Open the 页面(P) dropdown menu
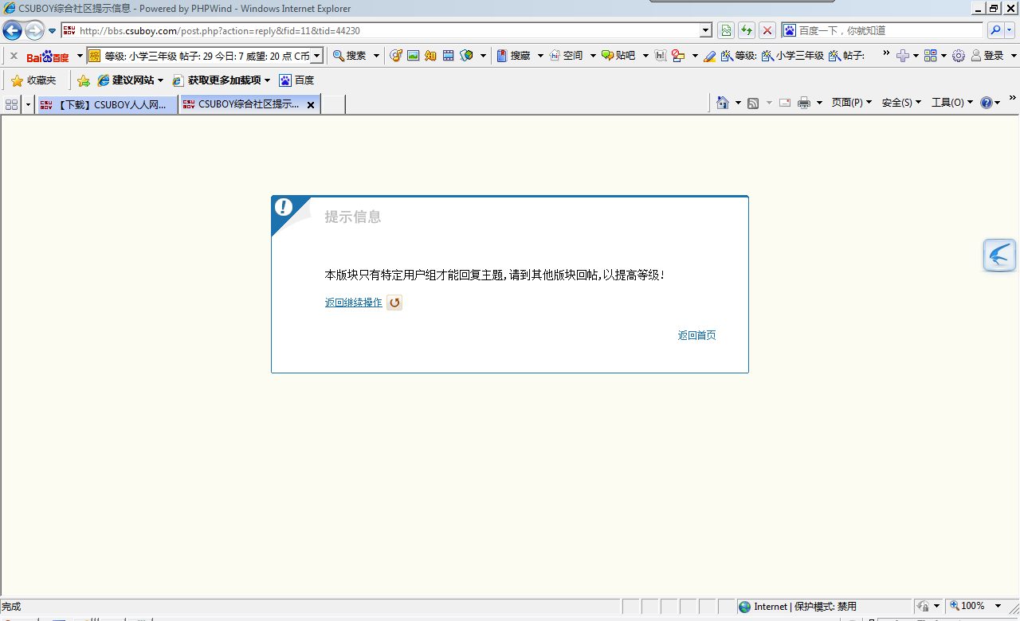 (851, 103)
